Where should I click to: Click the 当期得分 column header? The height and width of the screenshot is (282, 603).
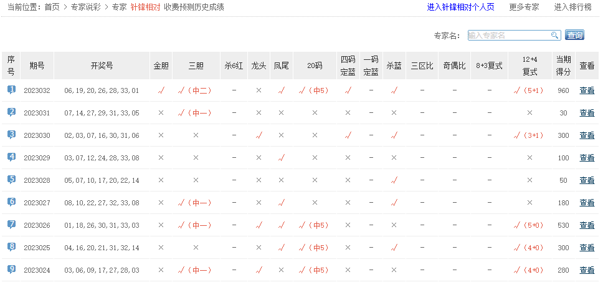tap(563, 66)
